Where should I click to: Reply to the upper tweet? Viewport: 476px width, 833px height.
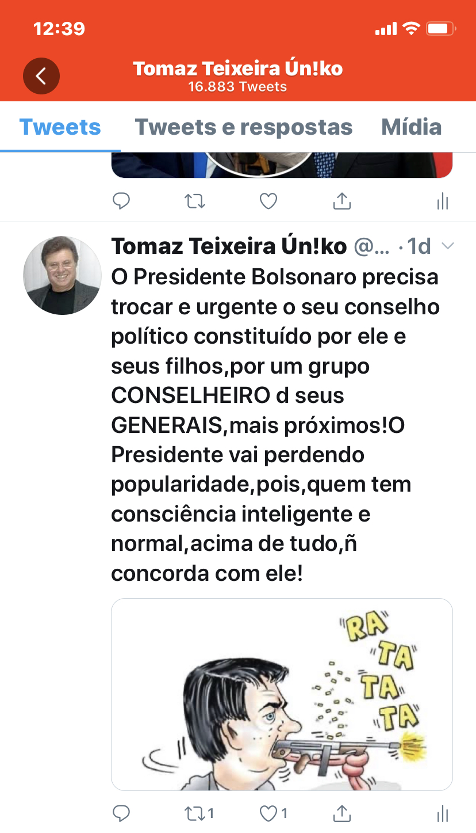pos(121,201)
